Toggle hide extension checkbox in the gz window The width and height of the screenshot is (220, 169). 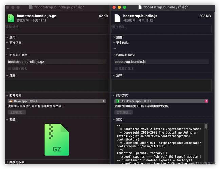[x=9, y=69]
